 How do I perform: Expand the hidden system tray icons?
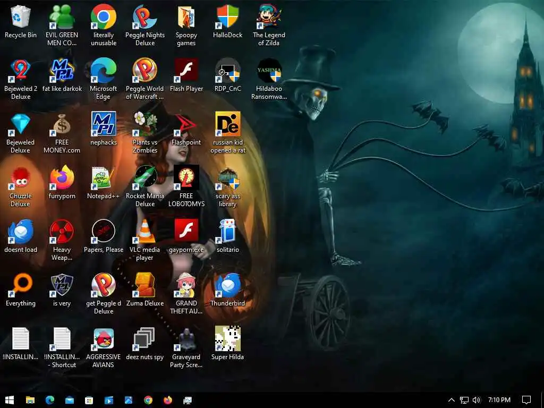tap(452, 400)
